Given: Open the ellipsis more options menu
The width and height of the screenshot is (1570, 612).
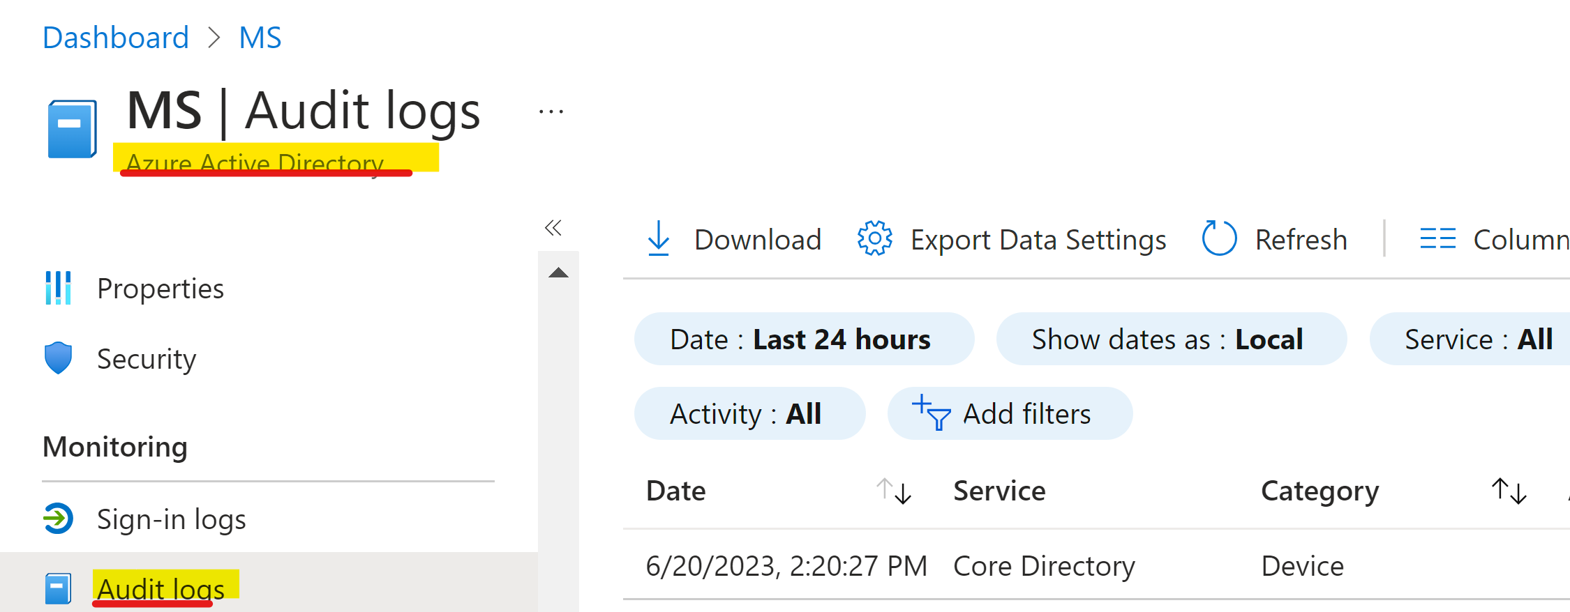Looking at the screenshot, I should (551, 112).
